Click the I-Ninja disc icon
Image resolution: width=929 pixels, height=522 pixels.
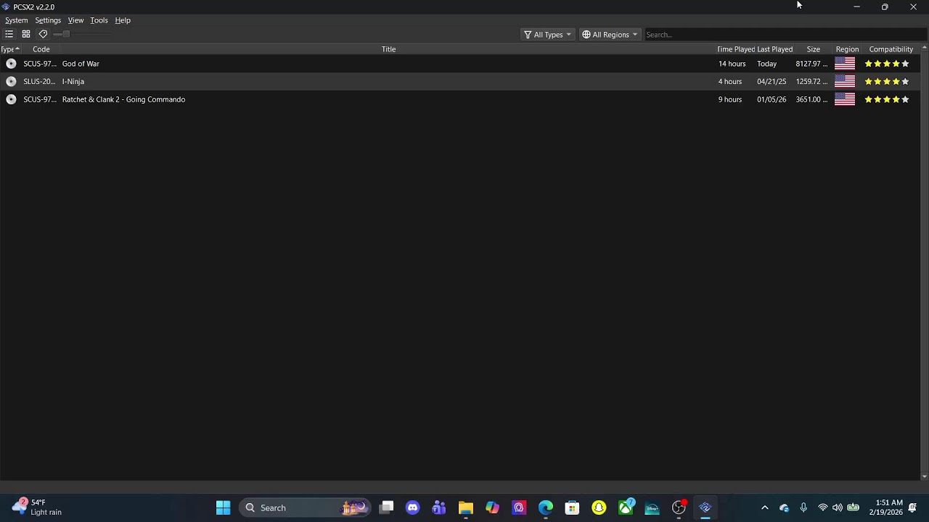pyautogui.click(x=11, y=81)
